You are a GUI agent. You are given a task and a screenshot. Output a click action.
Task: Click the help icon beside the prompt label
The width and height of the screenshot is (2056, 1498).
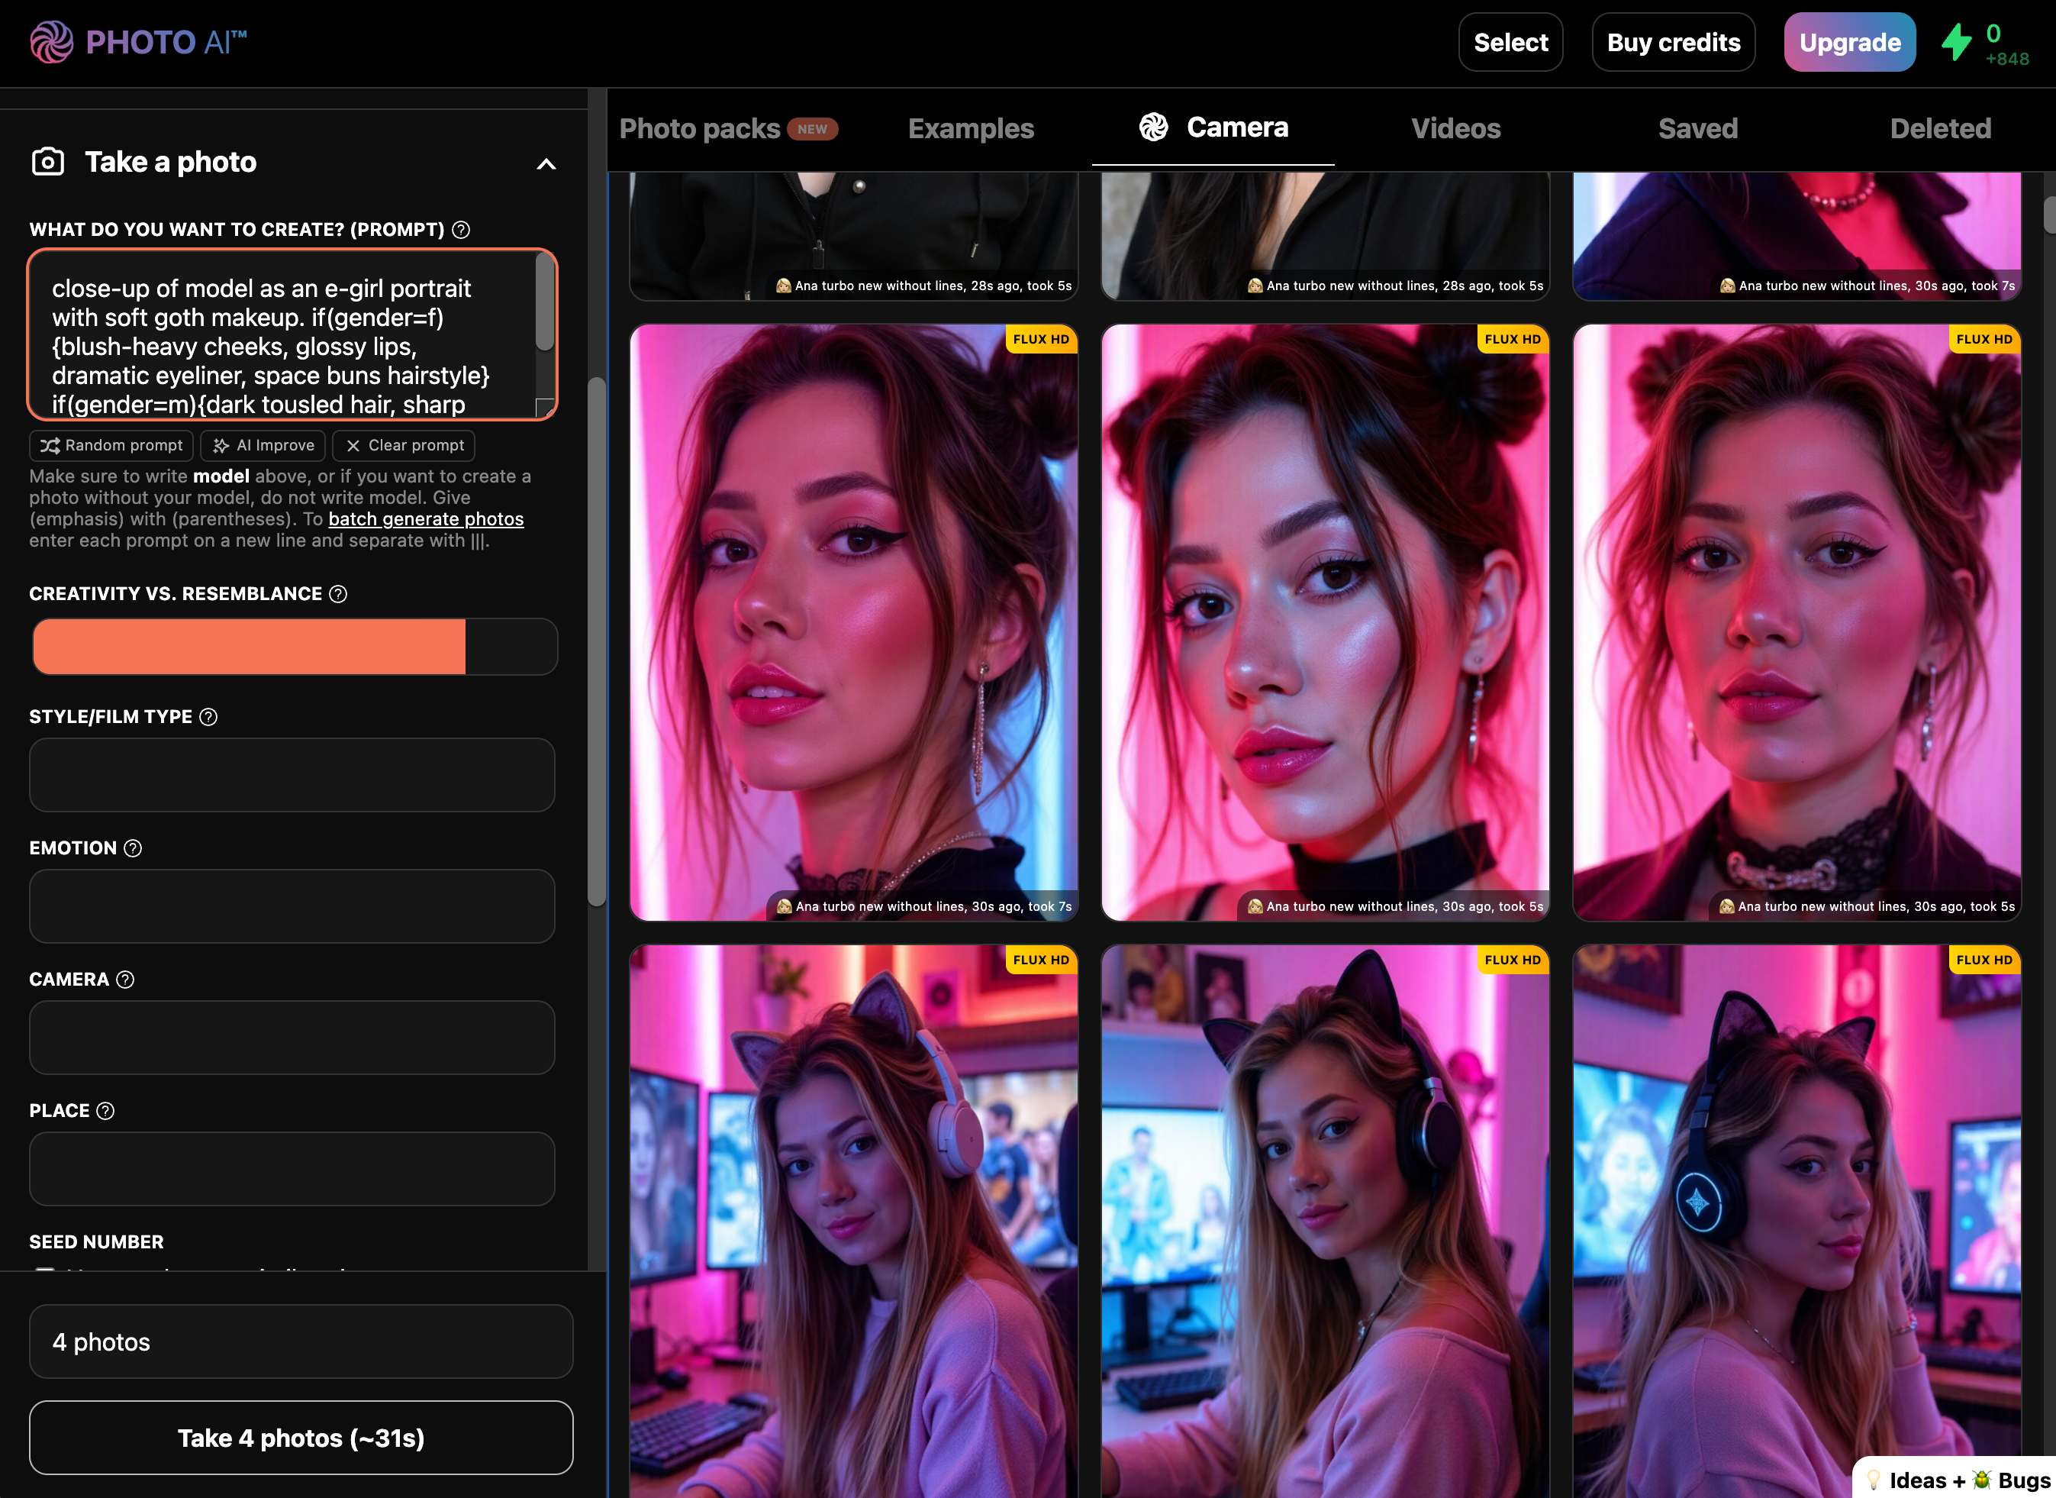460,229
